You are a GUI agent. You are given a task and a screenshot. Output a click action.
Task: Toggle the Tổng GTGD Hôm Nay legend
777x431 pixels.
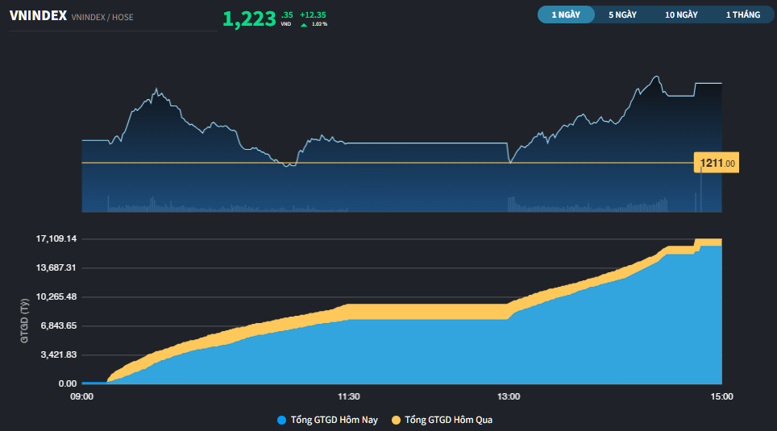click(327, 420)
